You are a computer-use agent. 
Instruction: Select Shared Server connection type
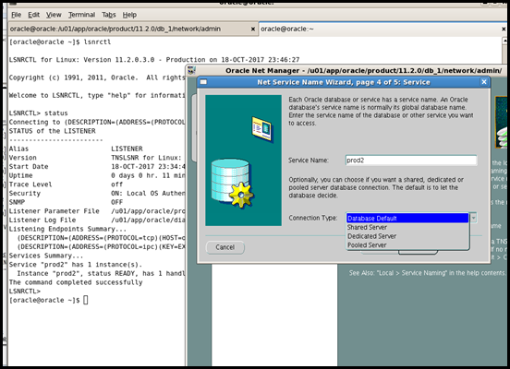click(x=407, y=227)
